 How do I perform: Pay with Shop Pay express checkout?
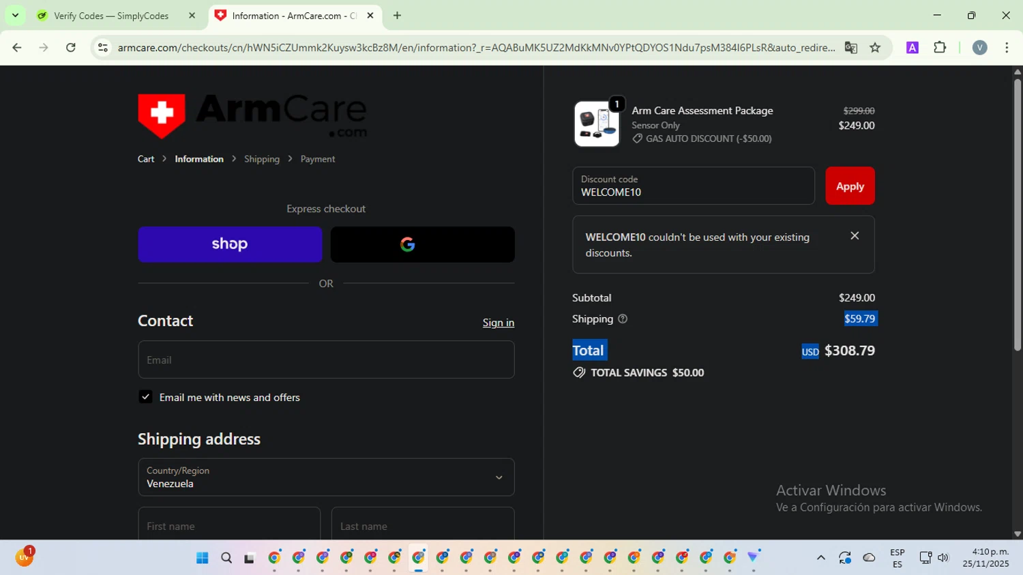230,244
